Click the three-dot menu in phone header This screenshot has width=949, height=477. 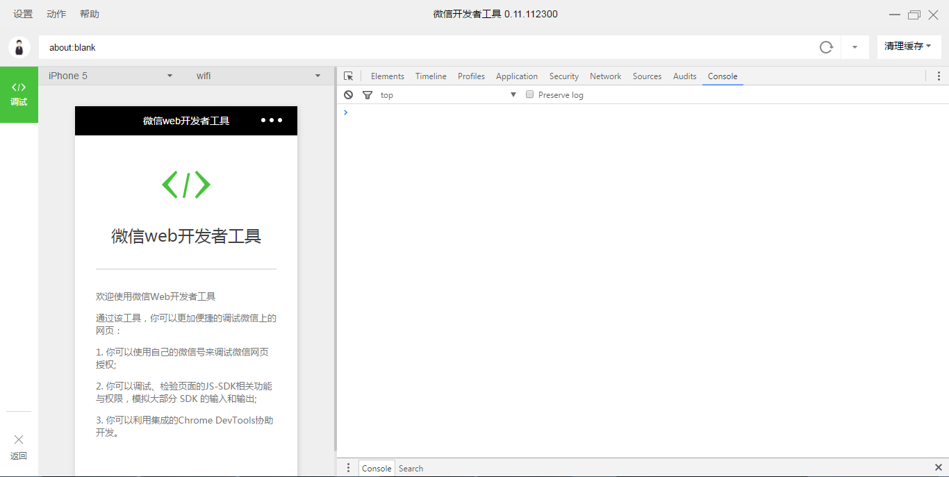pos(272,120)
